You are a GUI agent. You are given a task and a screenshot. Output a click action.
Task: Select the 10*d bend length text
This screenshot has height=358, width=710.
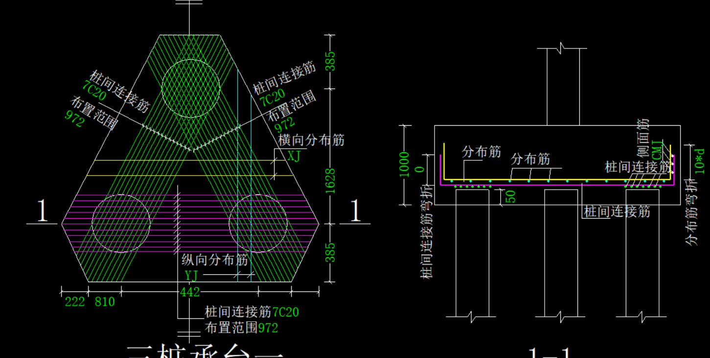coord(700,161)
